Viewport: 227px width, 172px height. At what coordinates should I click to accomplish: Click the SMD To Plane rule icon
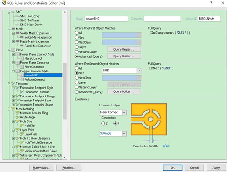click(x=18, y=20)
